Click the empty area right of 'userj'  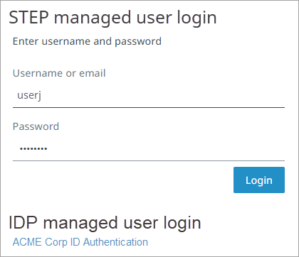(x=164, y=96)
